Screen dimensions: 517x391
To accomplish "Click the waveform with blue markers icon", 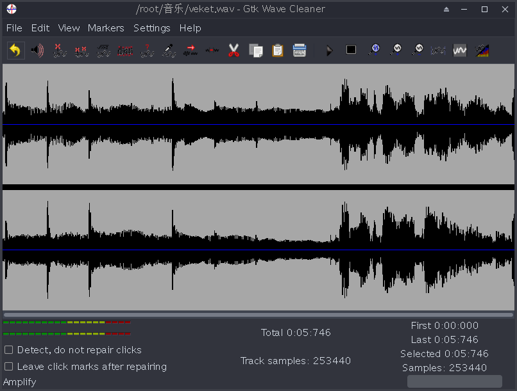I will coord(438,51).
